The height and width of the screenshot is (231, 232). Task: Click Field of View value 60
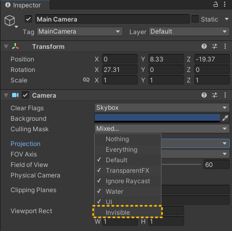(x=217, y=164)
